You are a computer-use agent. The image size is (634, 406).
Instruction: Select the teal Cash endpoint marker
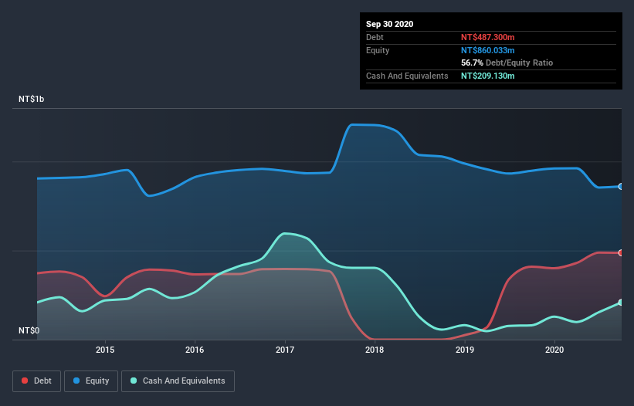click(x=621, y=303)
